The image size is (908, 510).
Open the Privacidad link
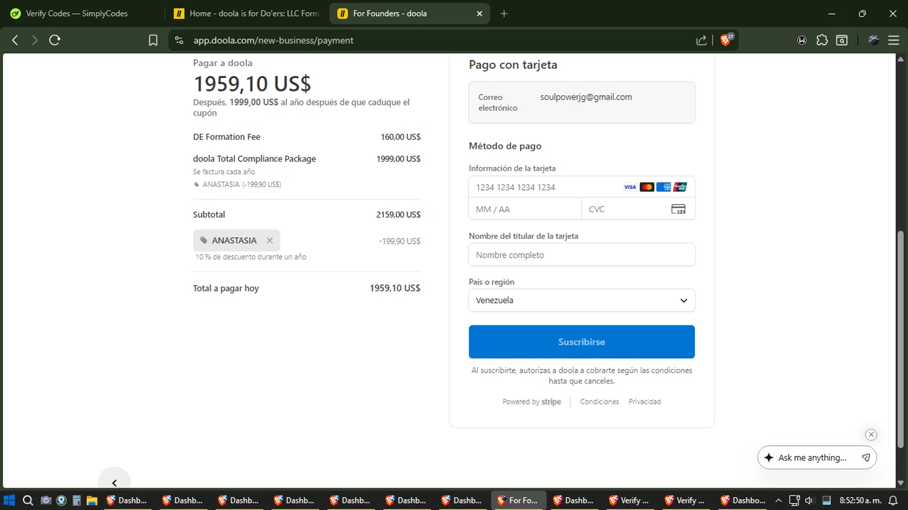645,402
